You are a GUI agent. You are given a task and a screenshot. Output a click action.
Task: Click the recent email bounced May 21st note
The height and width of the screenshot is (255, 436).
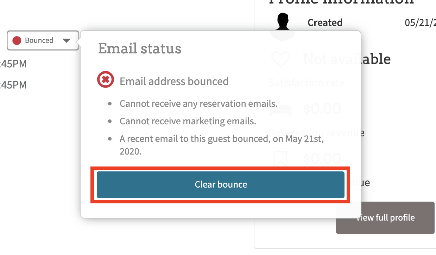pos(222,145)
